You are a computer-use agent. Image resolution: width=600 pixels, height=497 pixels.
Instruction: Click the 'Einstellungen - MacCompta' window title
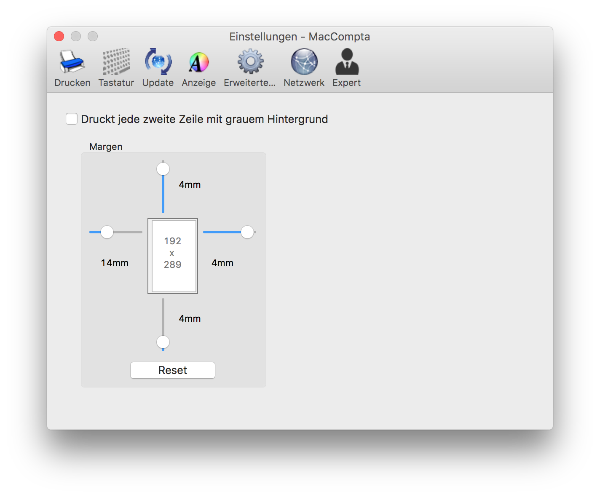[x=300, y=37]
